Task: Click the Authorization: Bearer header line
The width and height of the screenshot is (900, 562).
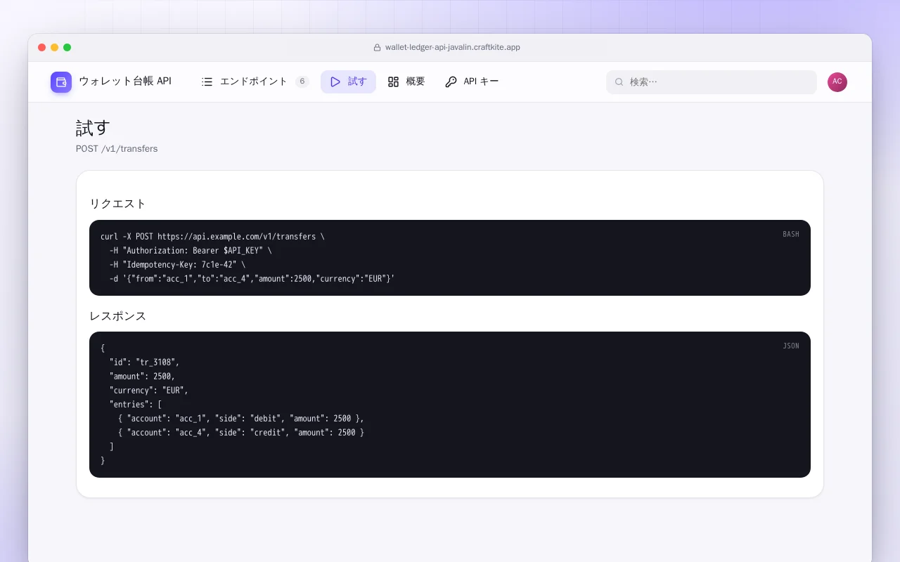Action: click(x=190, y=251)
